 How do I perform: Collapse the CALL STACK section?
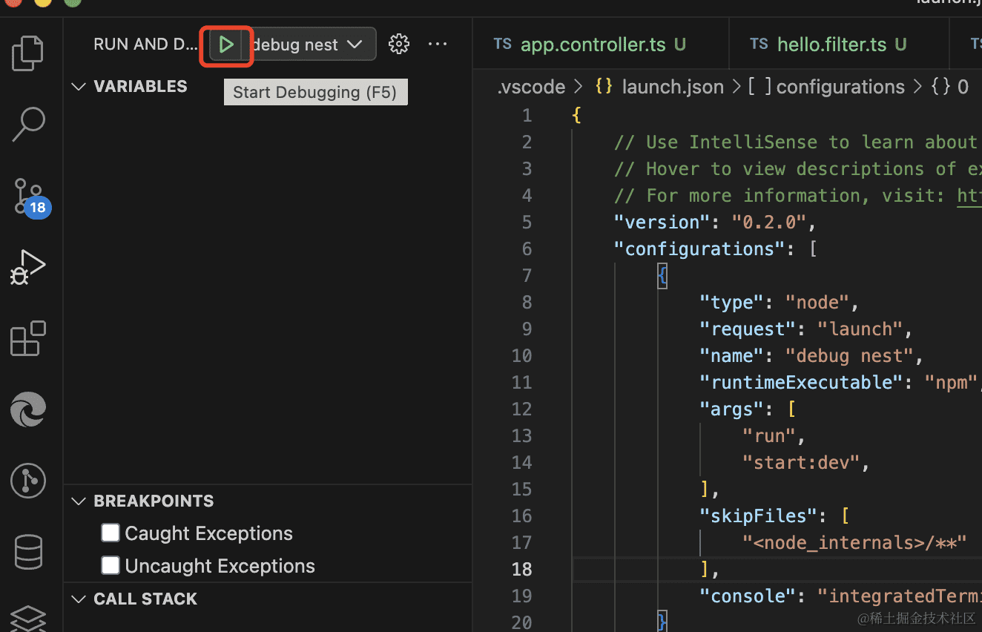[x=79, y=599]
